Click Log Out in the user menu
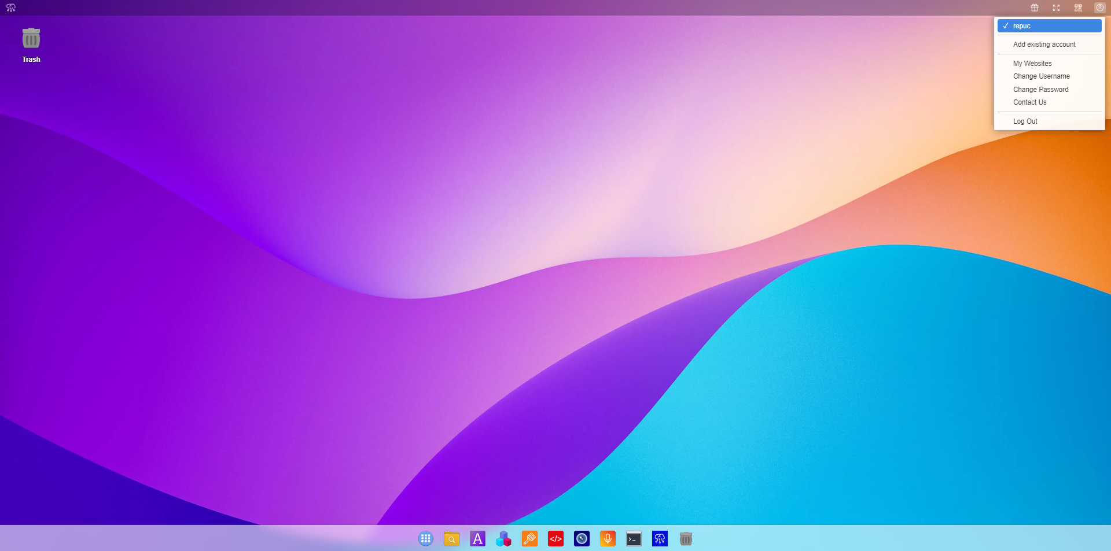 click(x=1049, y=121)
